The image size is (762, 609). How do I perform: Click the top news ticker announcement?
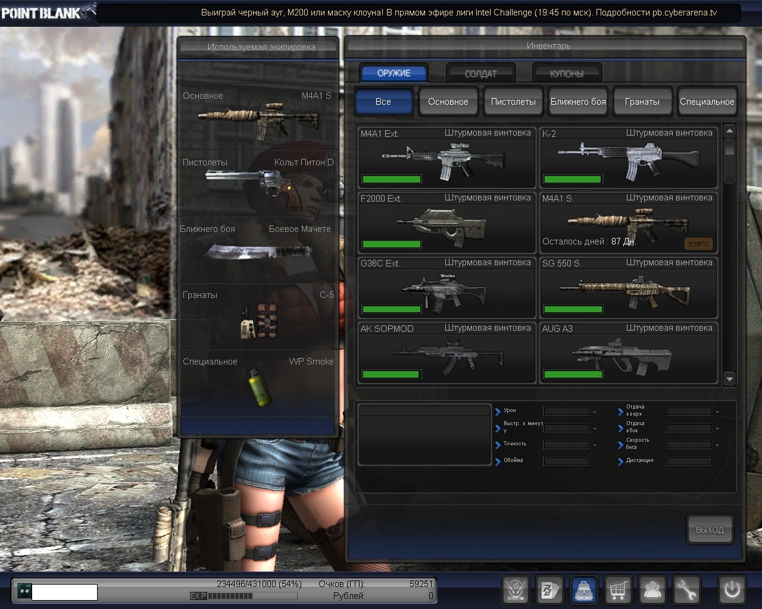click(x=459, y=12)
